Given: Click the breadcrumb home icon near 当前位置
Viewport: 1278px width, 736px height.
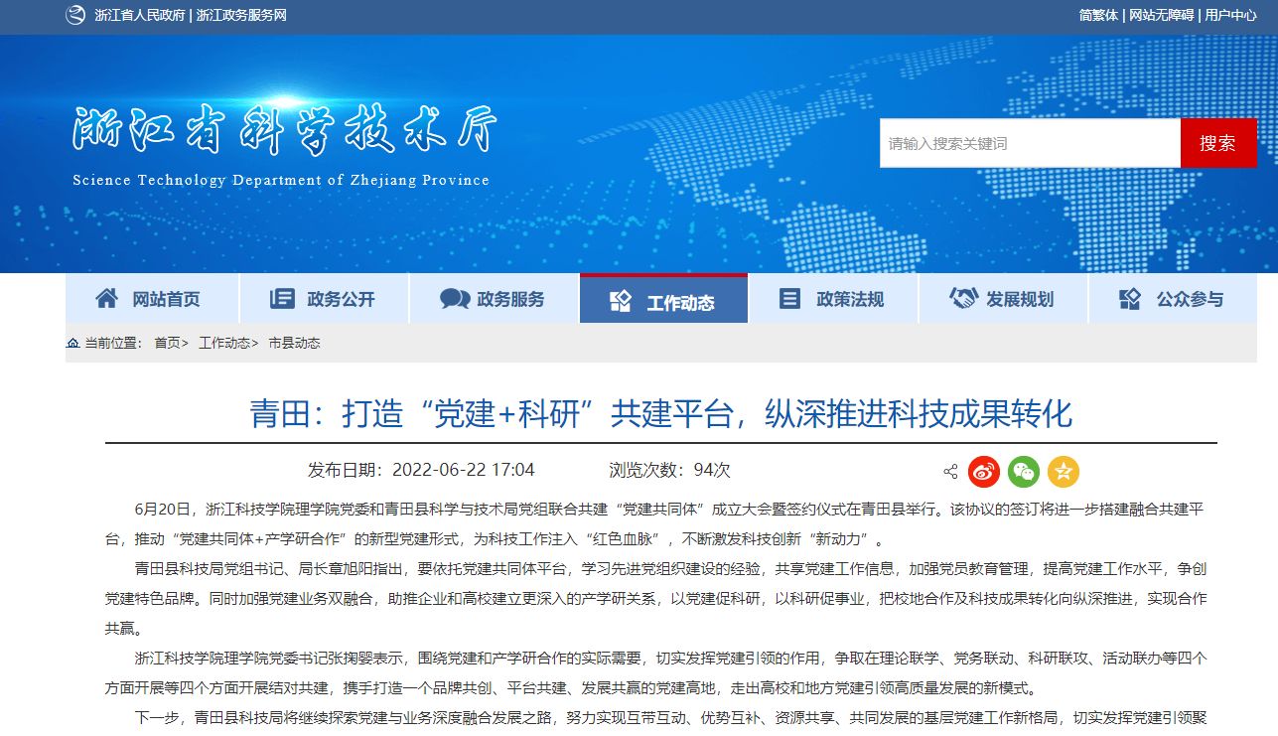Looking at the screenshot, I should (x=72, y=343).
